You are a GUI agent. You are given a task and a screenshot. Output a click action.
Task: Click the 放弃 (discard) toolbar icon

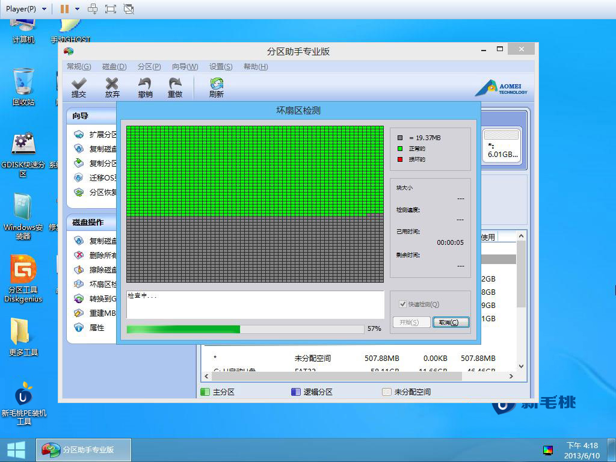point(112,87)
